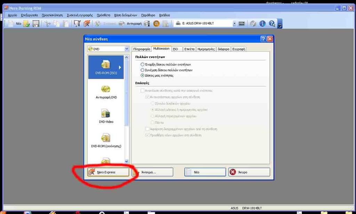Click the Αντιγραφή disc copy toolbar button
Viewport: 356px width, 214px height.
pyautogui.click(x=131, y=23)
